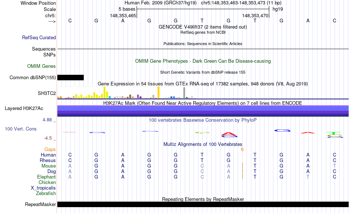
Task: Click the Window Position label
Action: pyautogui.click(x=38, y=3)
